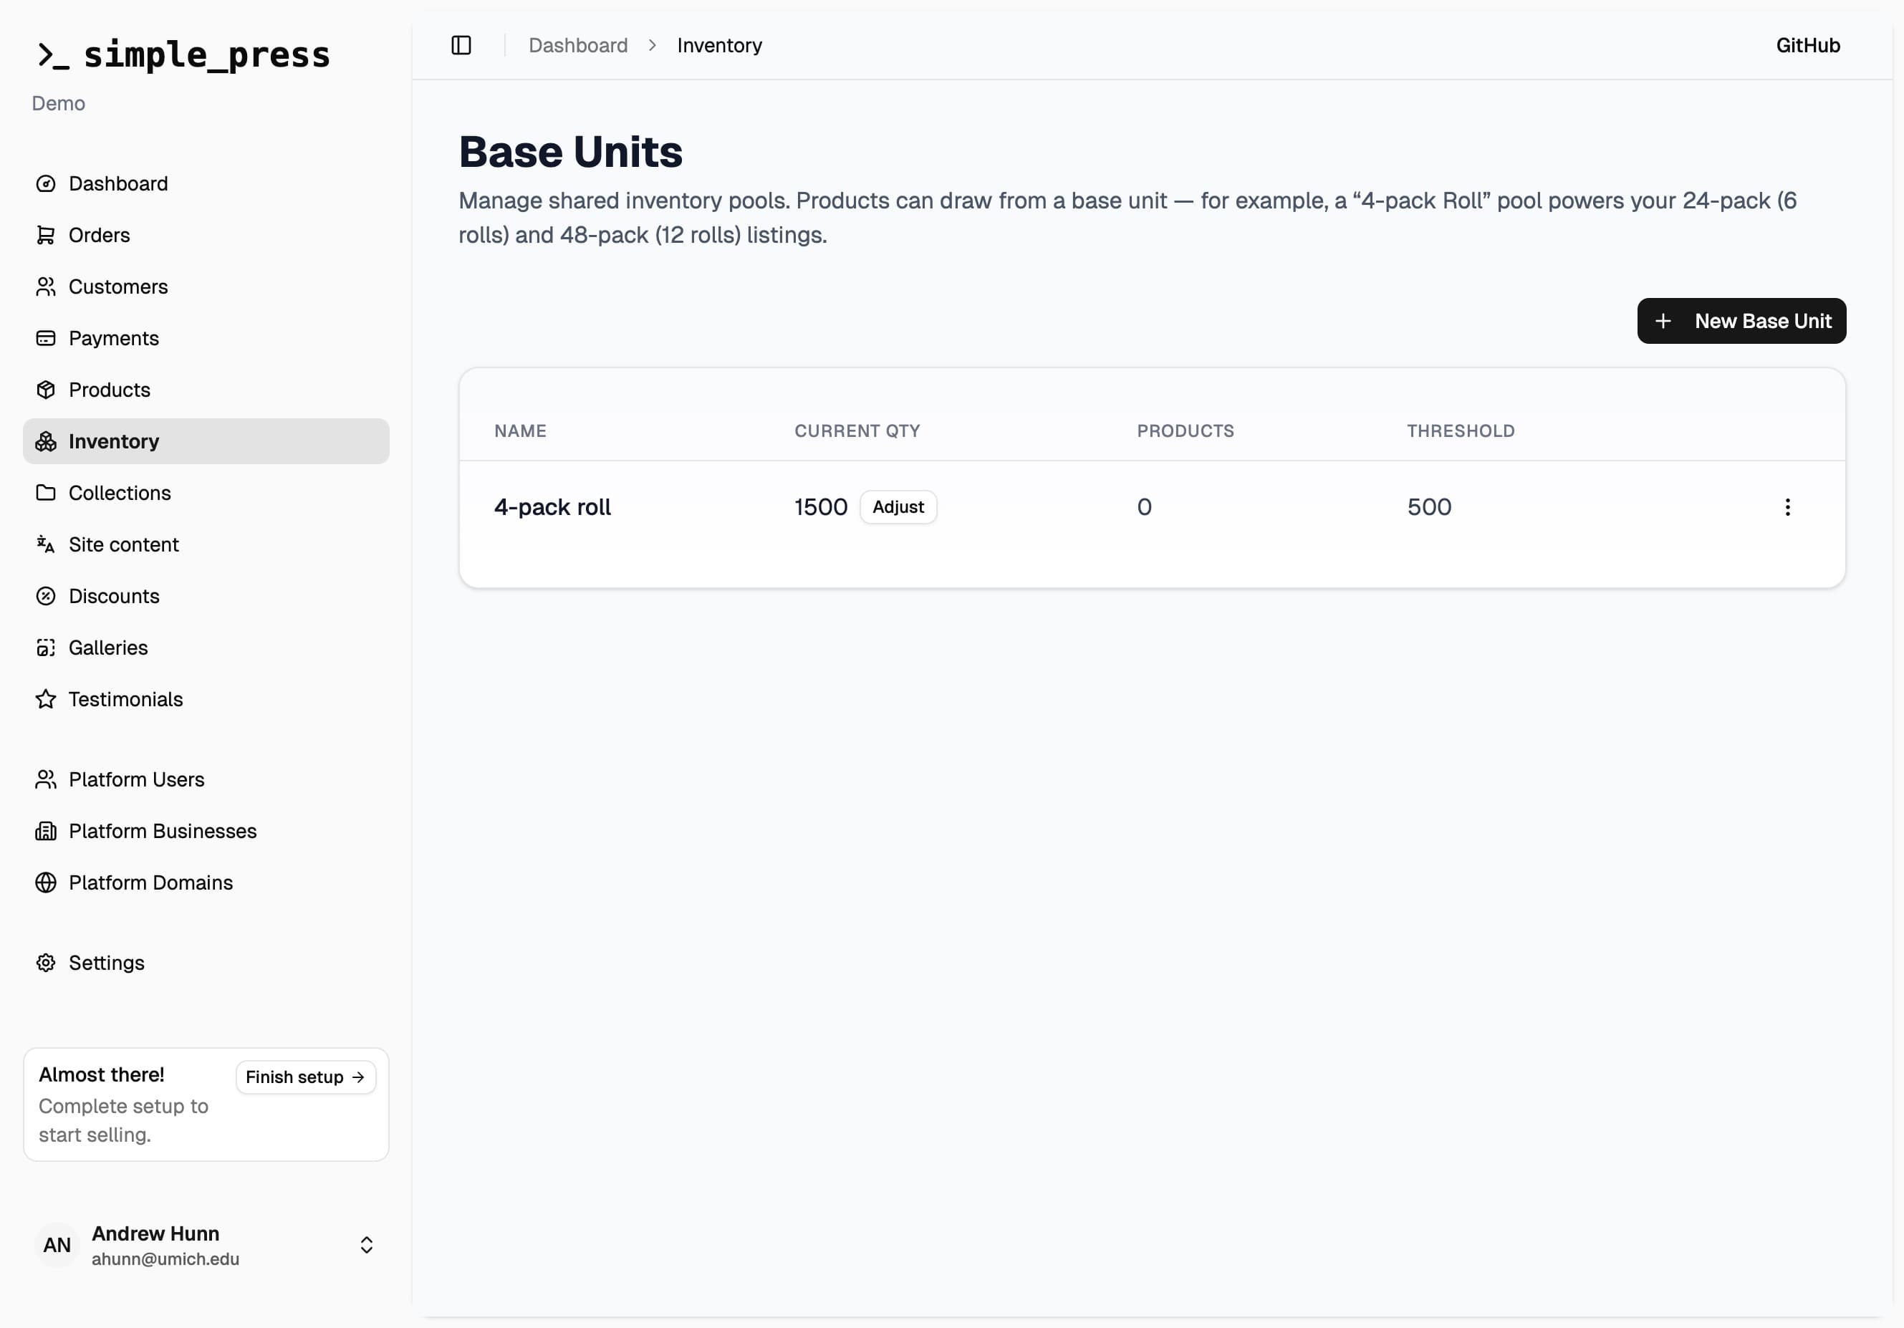Click the Products column header
Viewport: 1904px width, 1328px height.
pos(1185,430)
